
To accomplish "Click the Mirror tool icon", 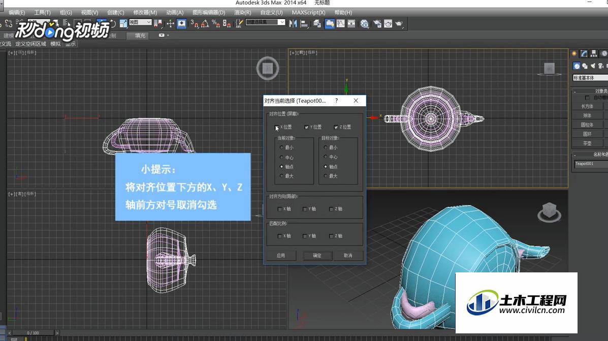I will coord(293,24).
